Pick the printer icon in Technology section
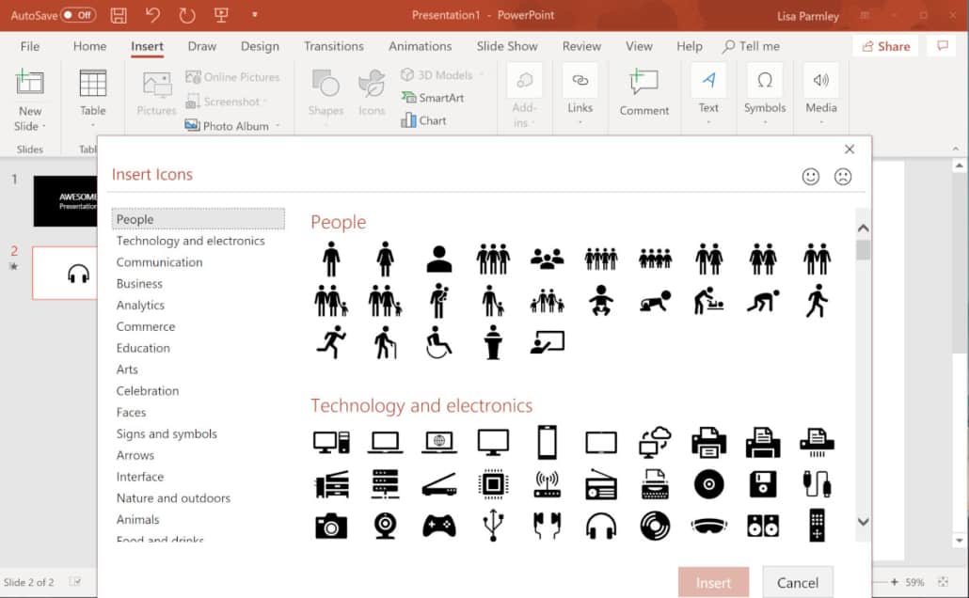This screenshot has width=969, height=598. pyautogui.click(x=708, y=442)
